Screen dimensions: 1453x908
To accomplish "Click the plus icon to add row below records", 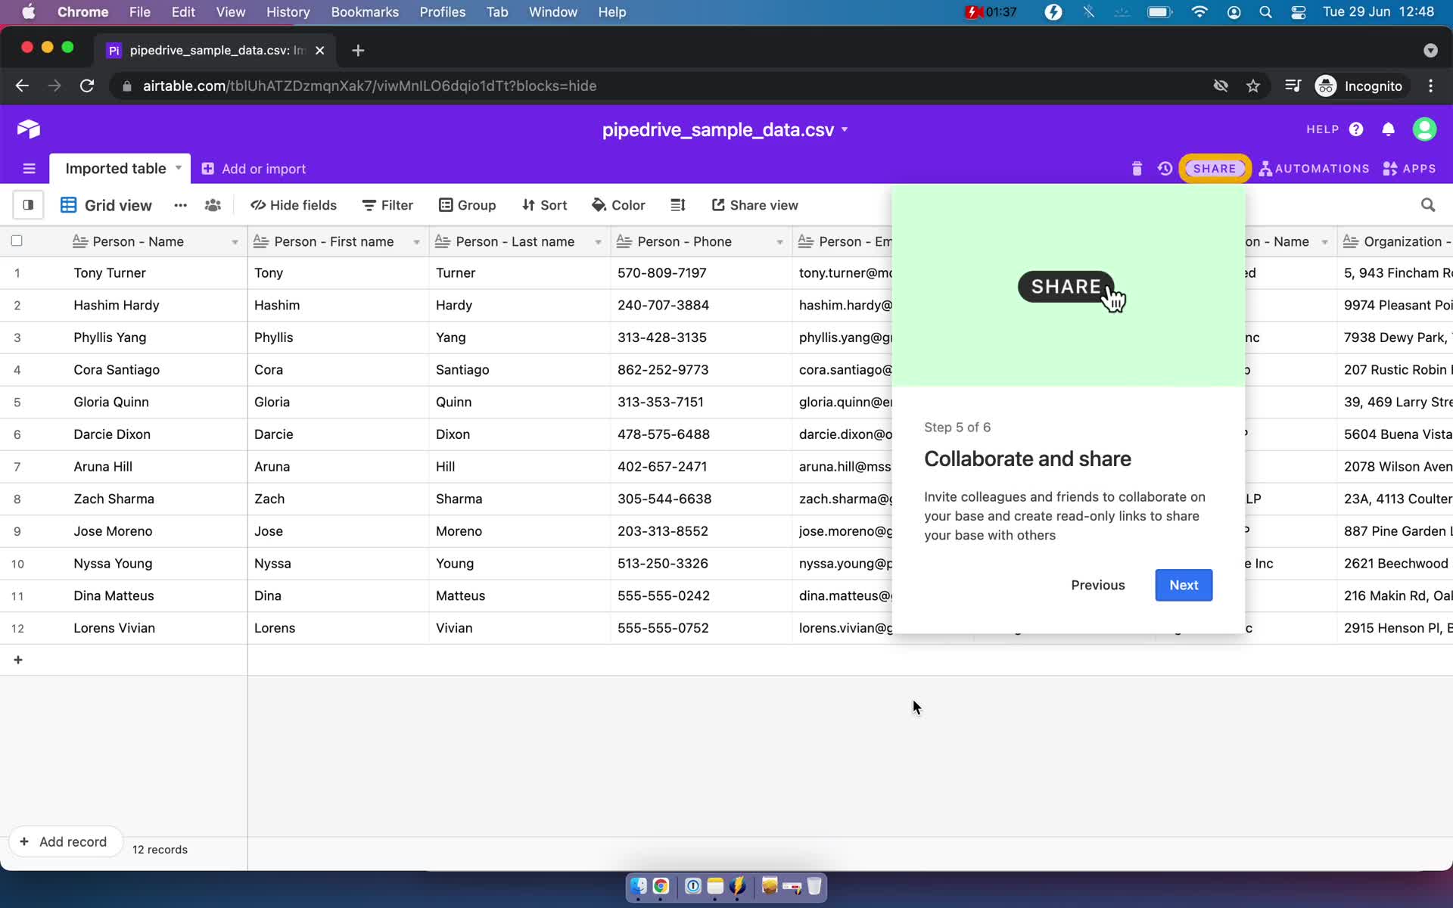I will click(x=18, y=660).
